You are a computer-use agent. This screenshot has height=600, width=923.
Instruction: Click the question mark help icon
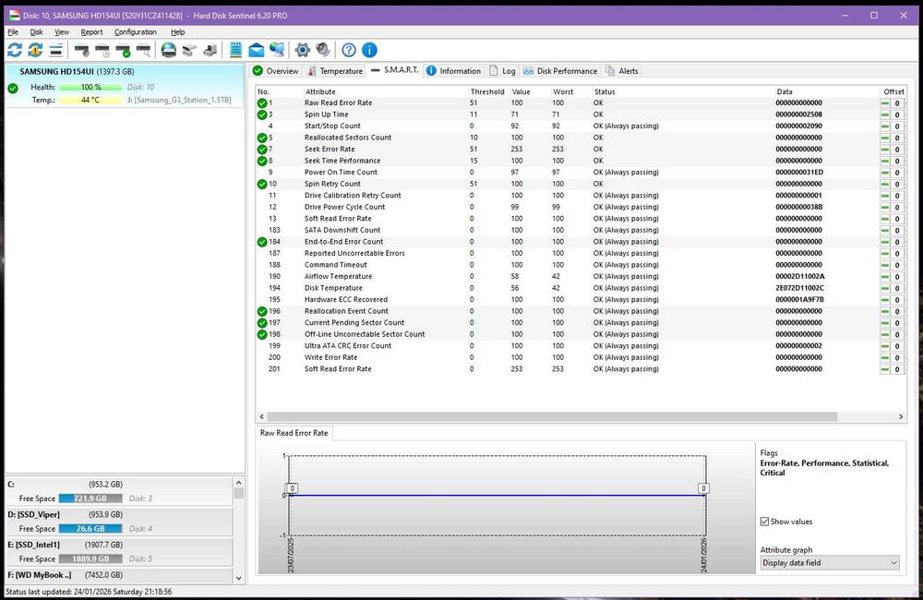349,50
